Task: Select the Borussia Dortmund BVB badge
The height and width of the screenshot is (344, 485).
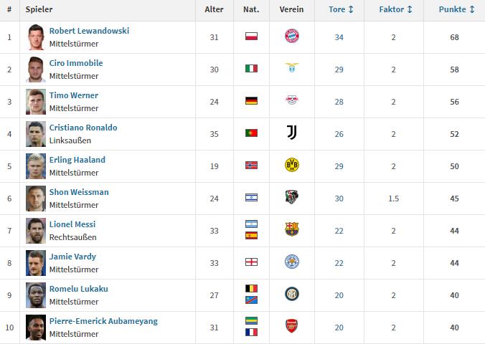Action: (x=292, y=165)
